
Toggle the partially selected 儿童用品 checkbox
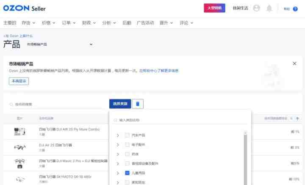pyautogui.click(x=127, y=173)
